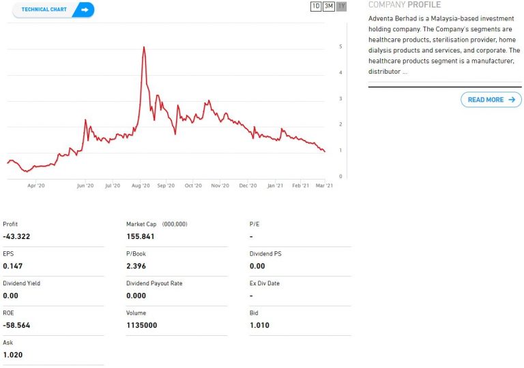Viewport: 524px width, 368px height.
Task: Click the Apr '20 axis label
Action: 36,185
